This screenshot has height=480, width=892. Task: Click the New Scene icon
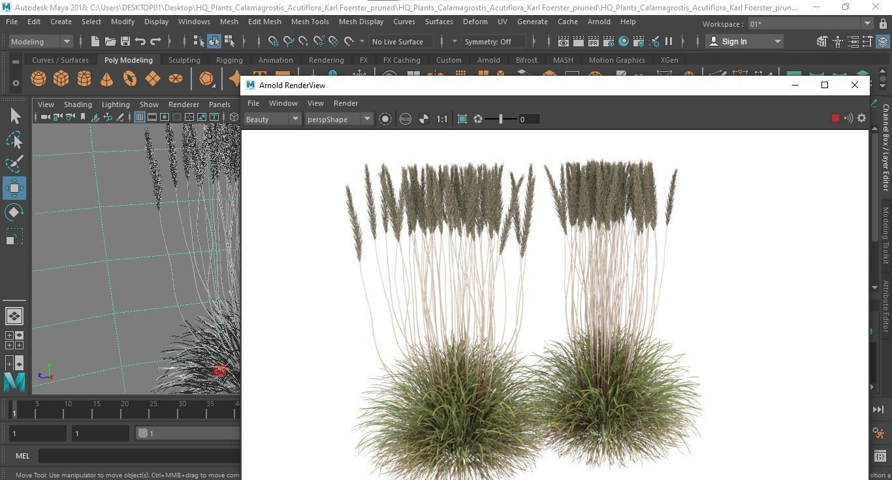click(x=95, y=42)
